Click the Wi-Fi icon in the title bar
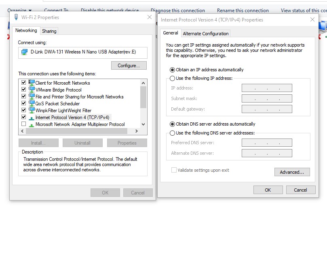Screen dimensions: 327x254 (x=15, y=17)
